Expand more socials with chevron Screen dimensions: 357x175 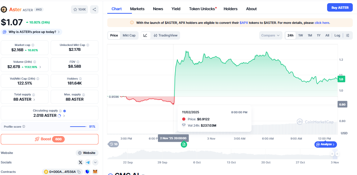[95, 162]
